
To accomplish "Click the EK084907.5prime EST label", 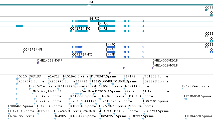I will click(47, 97).
